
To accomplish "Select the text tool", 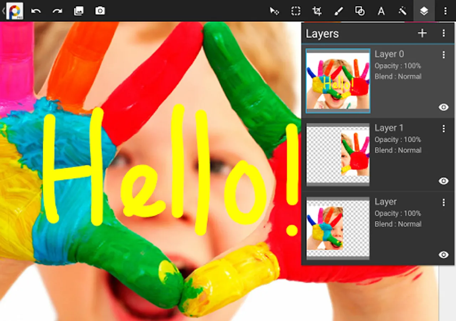I will (381, 11).
